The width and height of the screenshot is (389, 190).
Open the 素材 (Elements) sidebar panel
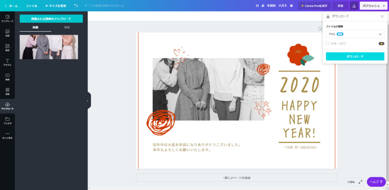click(x=7, y=47)
